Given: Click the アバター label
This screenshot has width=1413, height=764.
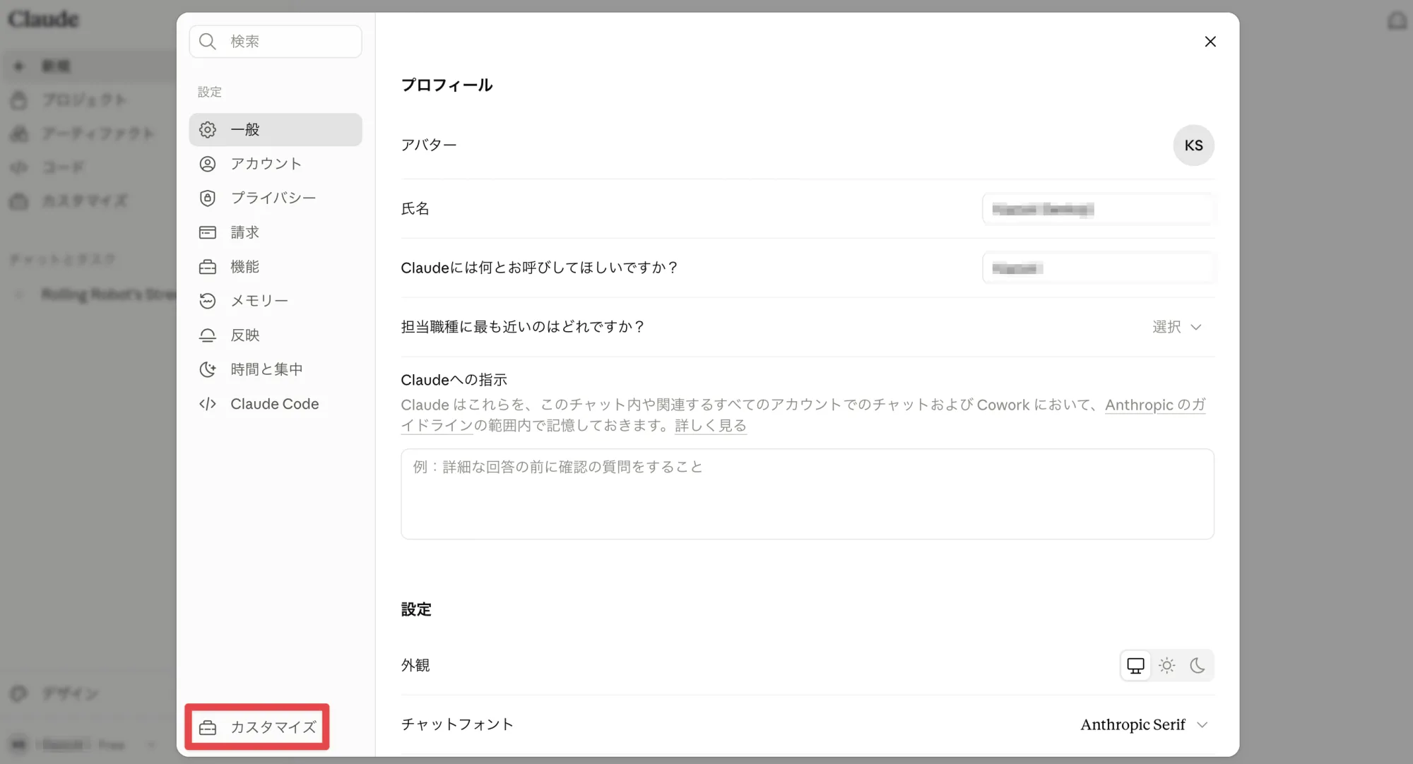Looking at the screenshot, I should coord(429,145).
